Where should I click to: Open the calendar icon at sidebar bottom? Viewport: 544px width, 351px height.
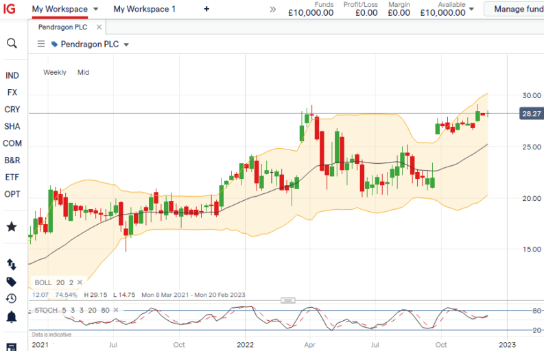pyautogui.click(x=12, y=347)
